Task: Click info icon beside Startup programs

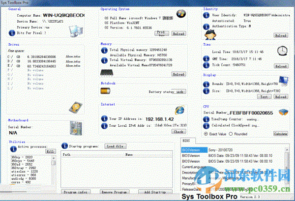Action: 64,146
